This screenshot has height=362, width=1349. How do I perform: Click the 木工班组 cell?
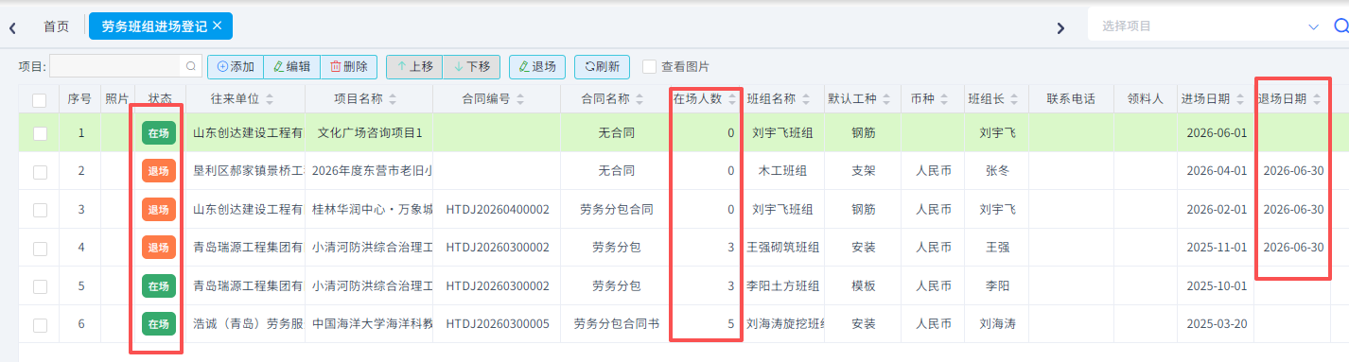tap(782, 171)
